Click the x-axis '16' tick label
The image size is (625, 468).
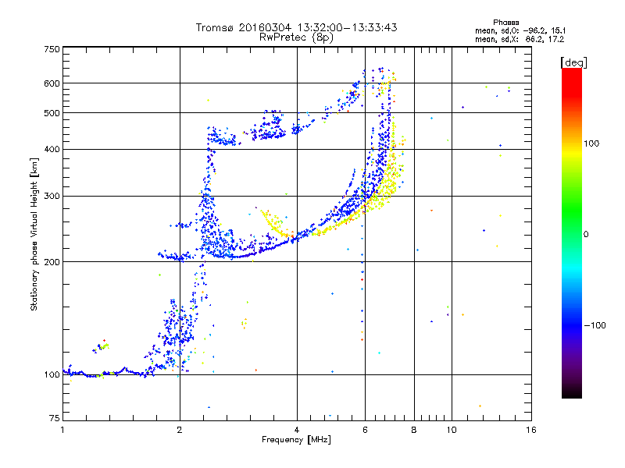coord(531,430)
